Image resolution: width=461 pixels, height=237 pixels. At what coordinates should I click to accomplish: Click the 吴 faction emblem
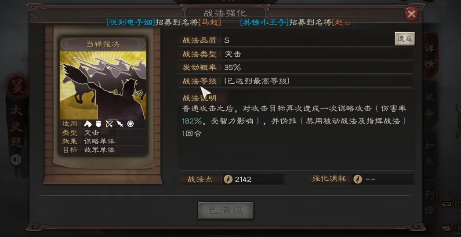(17, 88)
